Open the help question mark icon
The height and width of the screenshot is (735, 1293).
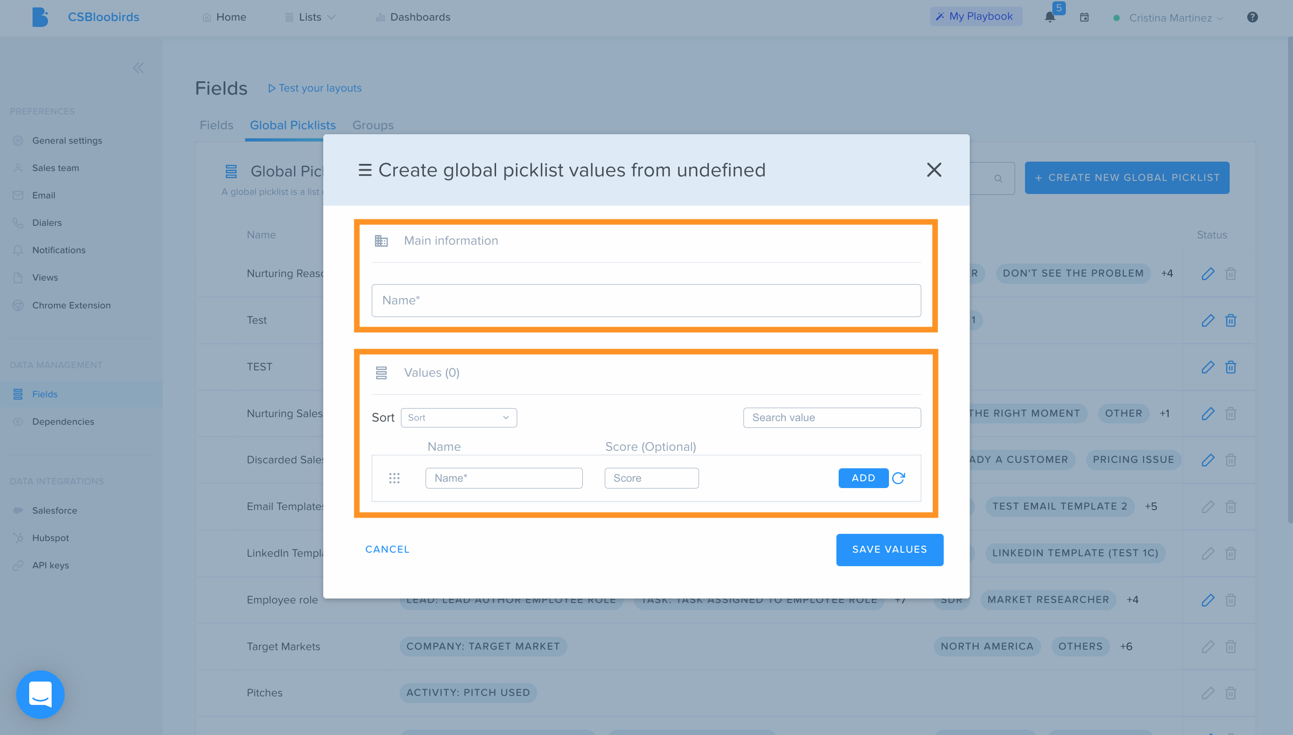(x=1252, y=17)
